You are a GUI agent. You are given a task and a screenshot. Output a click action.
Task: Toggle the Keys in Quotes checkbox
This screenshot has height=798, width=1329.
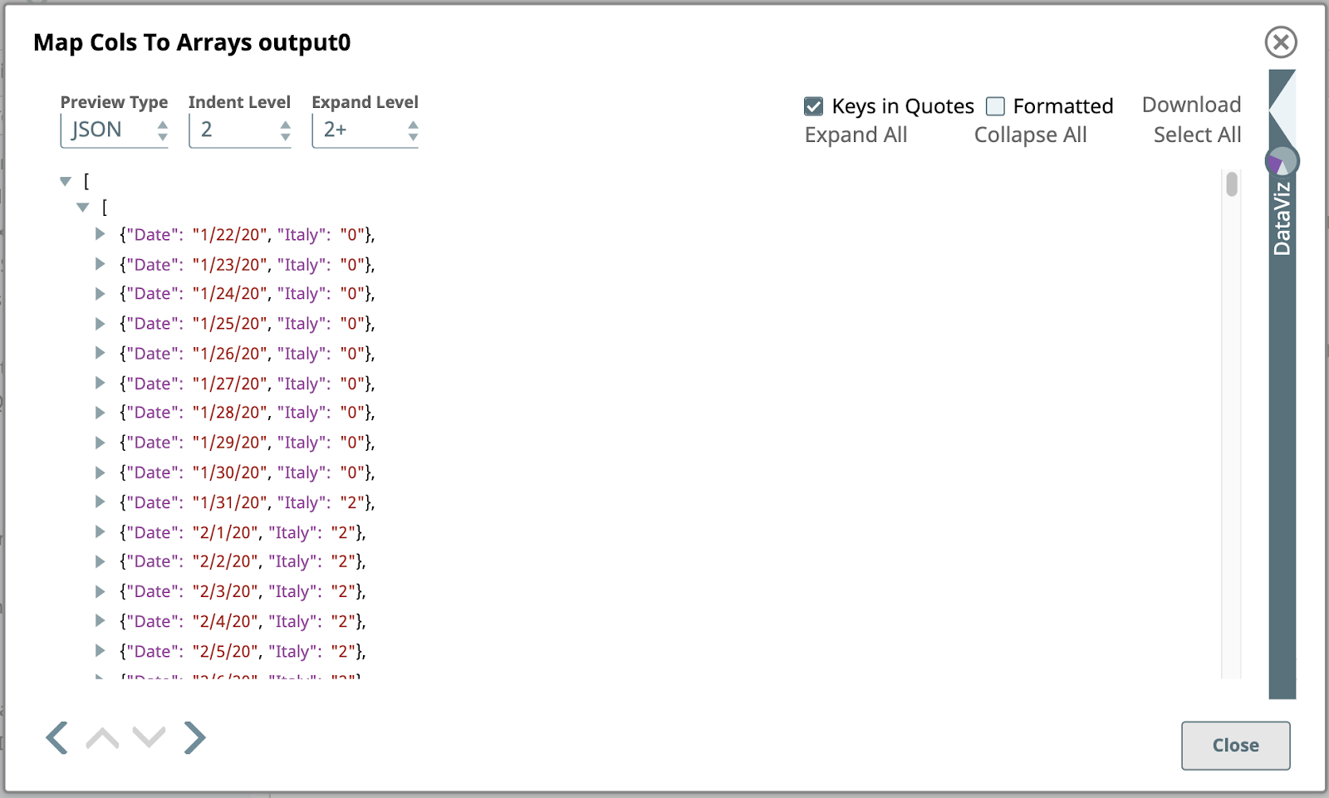coord(814,106)
